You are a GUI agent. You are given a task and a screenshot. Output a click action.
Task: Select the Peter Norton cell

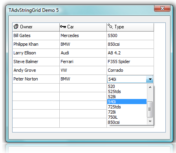[x=36, y=79]
